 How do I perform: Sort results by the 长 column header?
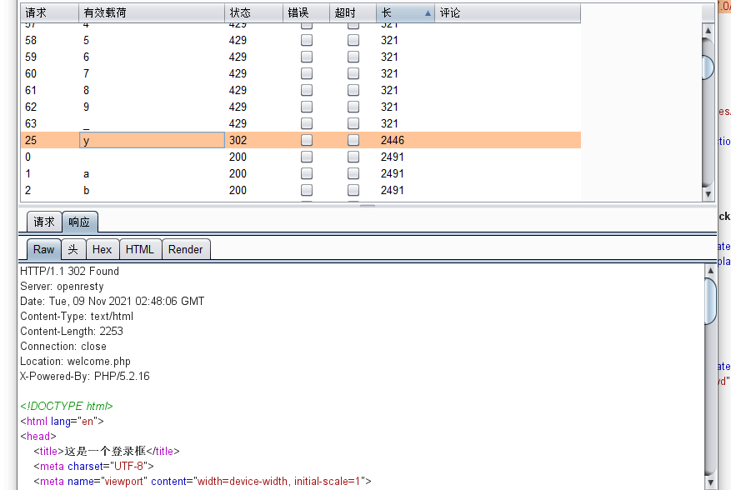coord(405,12)
